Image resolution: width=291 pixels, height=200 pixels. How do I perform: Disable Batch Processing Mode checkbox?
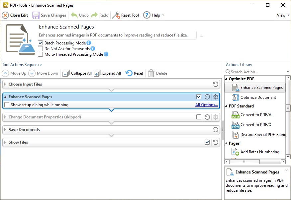41,43
